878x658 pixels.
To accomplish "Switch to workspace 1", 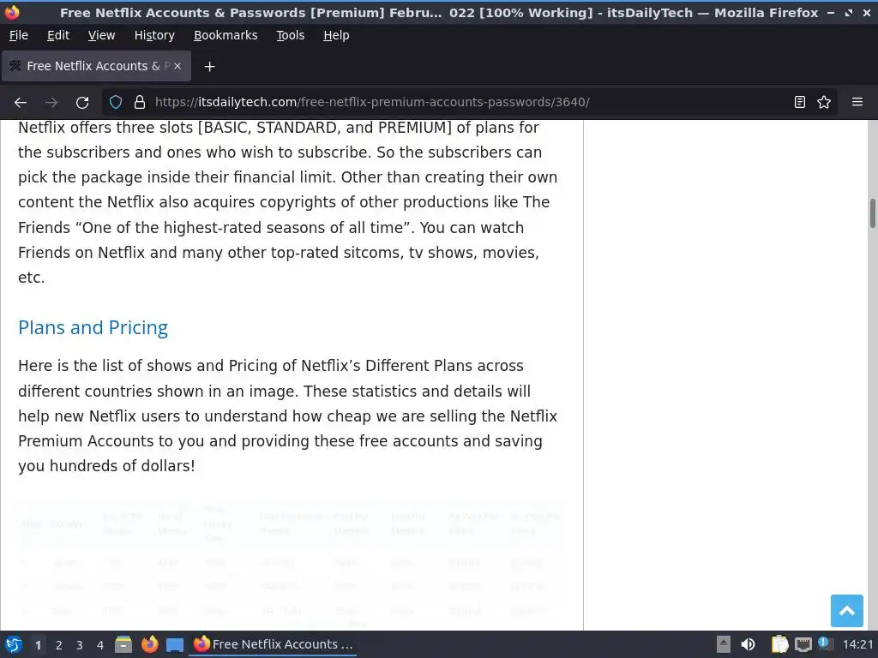I will (38, 645).
